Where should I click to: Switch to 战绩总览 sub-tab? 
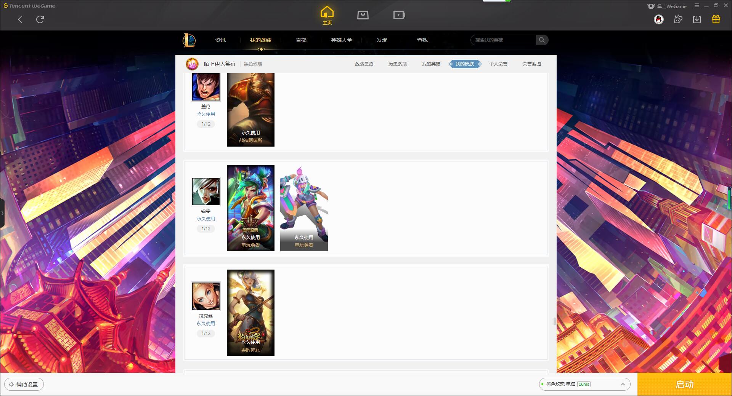pyautogui.click(x=364, y=64)
